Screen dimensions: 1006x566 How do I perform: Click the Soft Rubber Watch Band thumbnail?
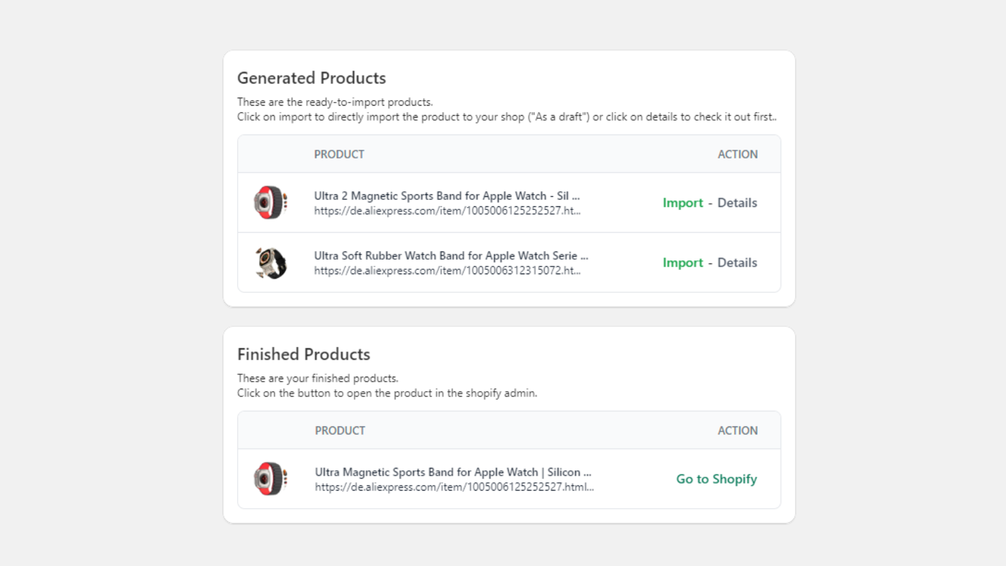coord(271,263)
